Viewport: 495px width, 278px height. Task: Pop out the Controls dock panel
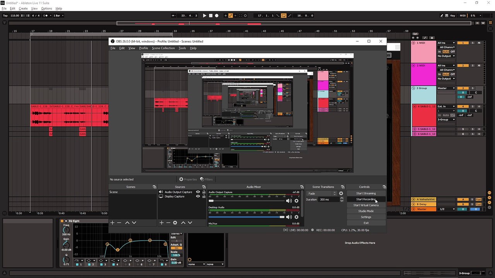pos(384,187)
